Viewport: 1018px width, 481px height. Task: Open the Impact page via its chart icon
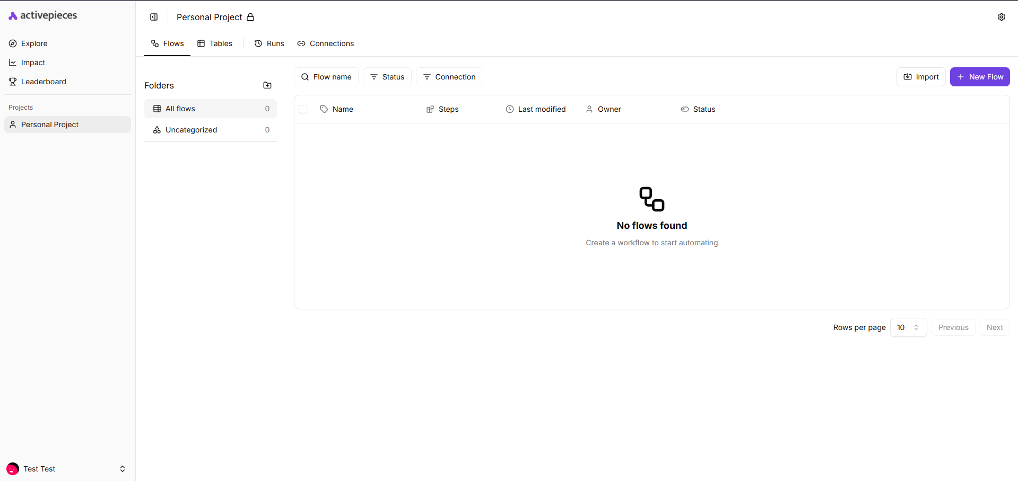12,62
